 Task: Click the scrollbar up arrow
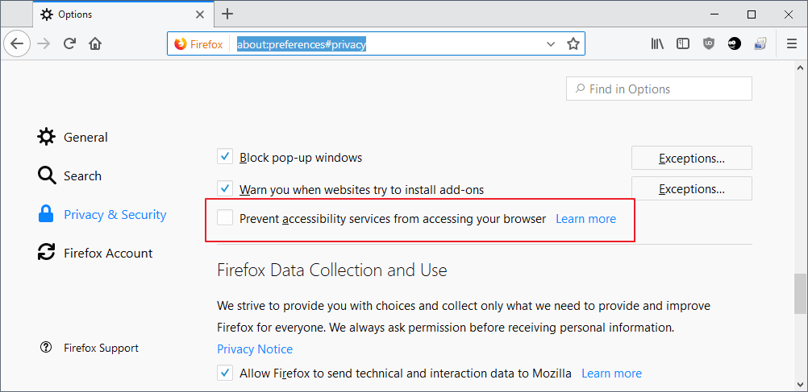800,68
